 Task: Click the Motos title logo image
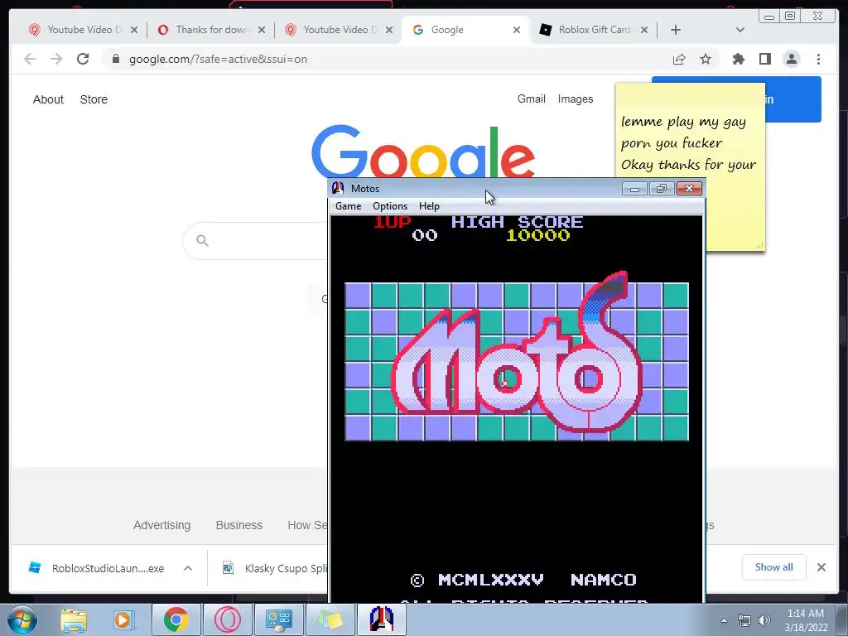click(517, 358)
